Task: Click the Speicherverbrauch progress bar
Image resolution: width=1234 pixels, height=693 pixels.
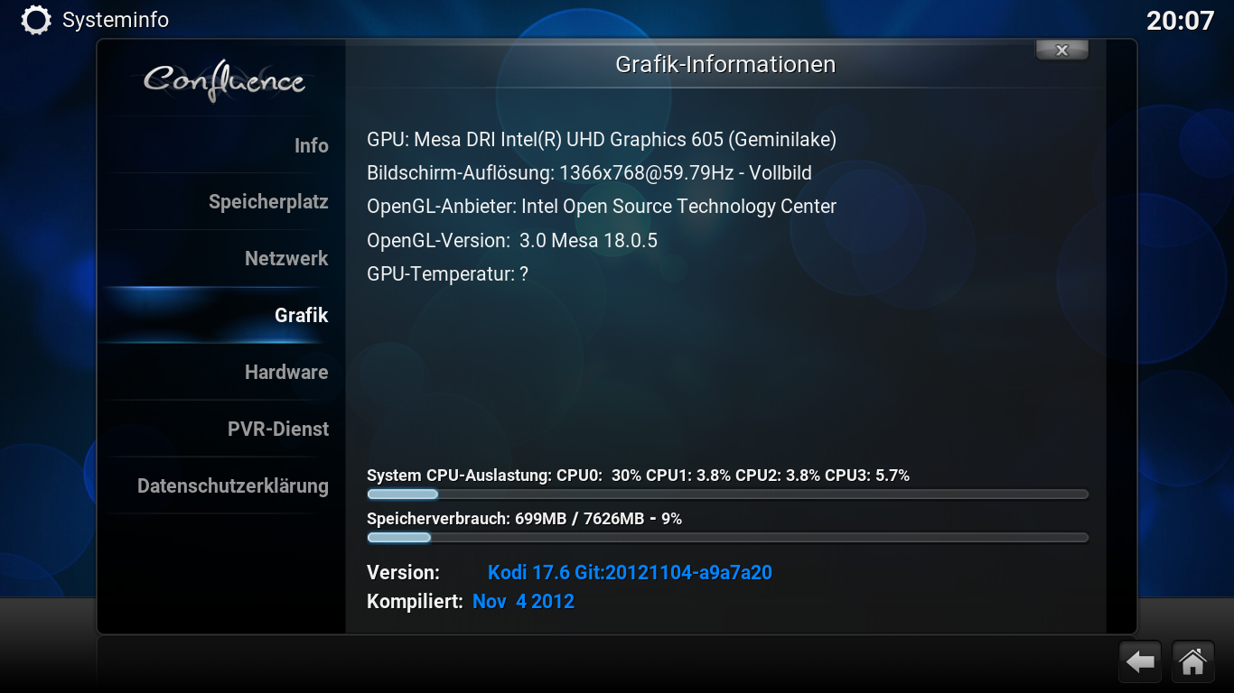Action: pos(727,538)
